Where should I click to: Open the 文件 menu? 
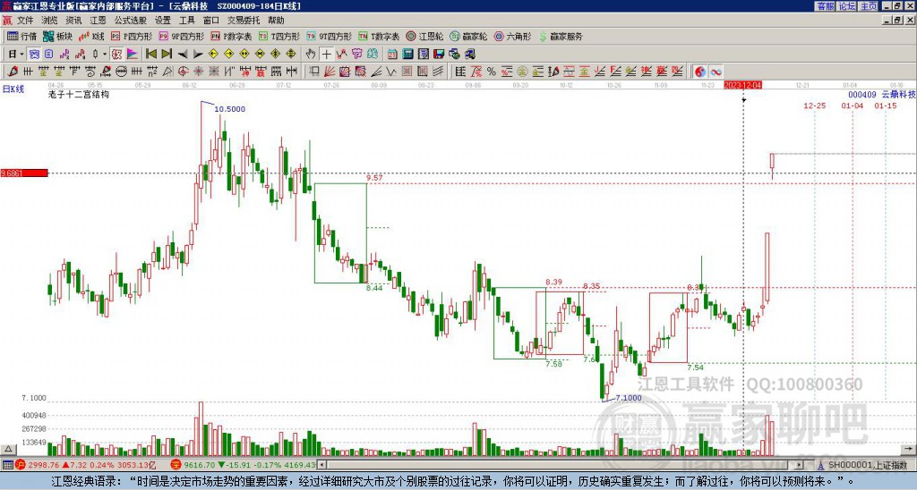coord(25,21)
